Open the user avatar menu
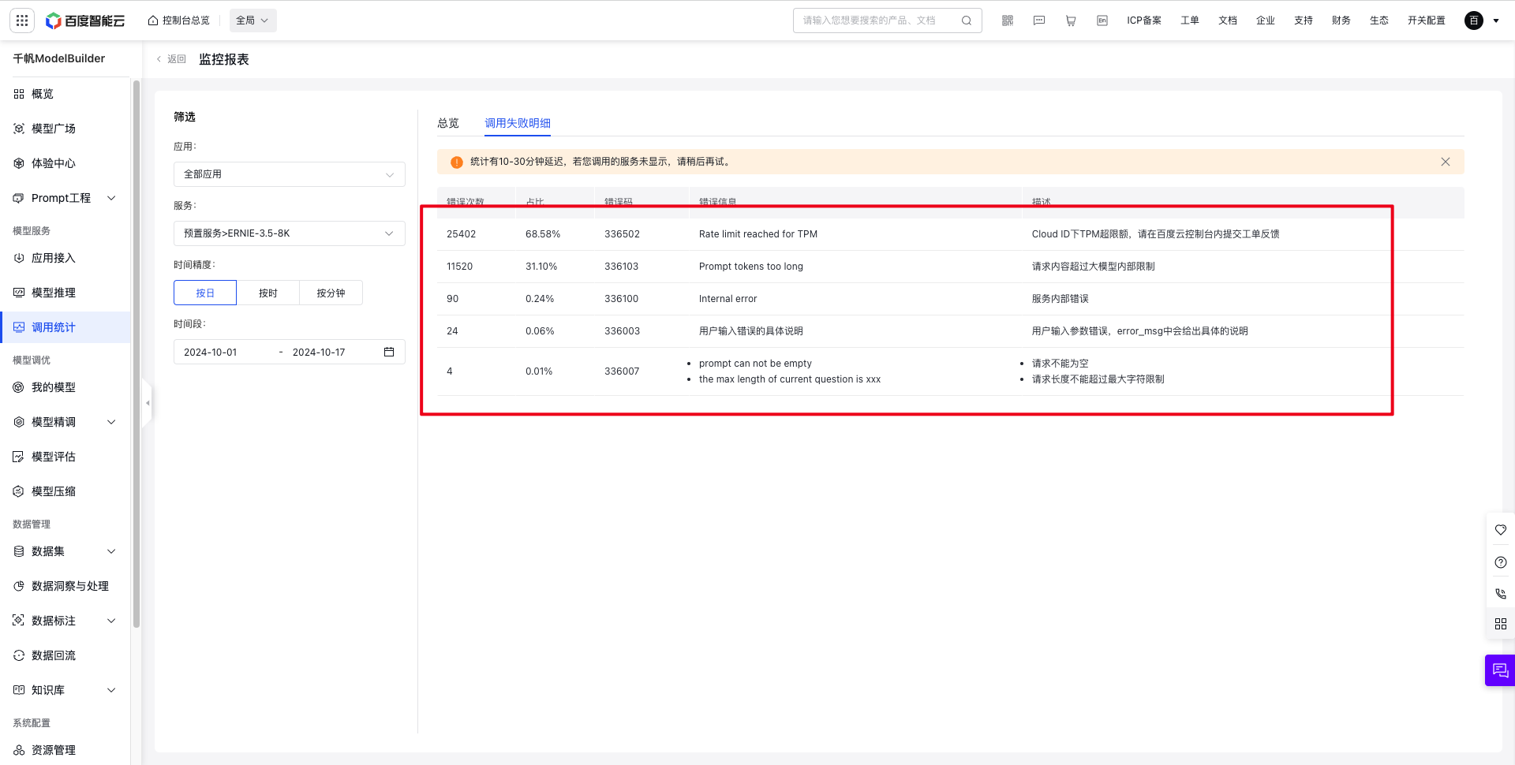This screenshot has height=765, width=1515. tap(1473, 21)
